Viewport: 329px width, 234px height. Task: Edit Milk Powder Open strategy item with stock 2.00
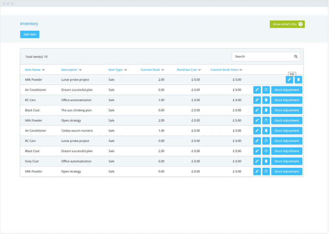pyautogui.click(x=257, y=120)
